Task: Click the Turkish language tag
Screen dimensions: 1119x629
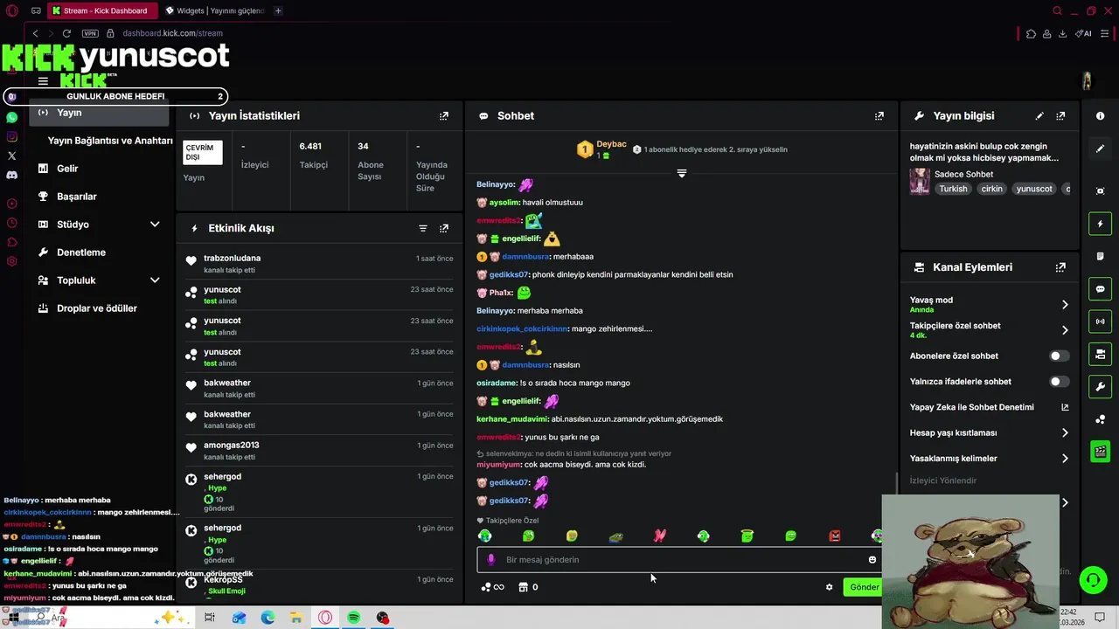Action: tap(953, 189)
